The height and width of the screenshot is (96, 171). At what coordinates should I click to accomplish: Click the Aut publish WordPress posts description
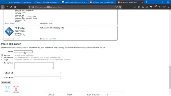(x=52, y=28)
